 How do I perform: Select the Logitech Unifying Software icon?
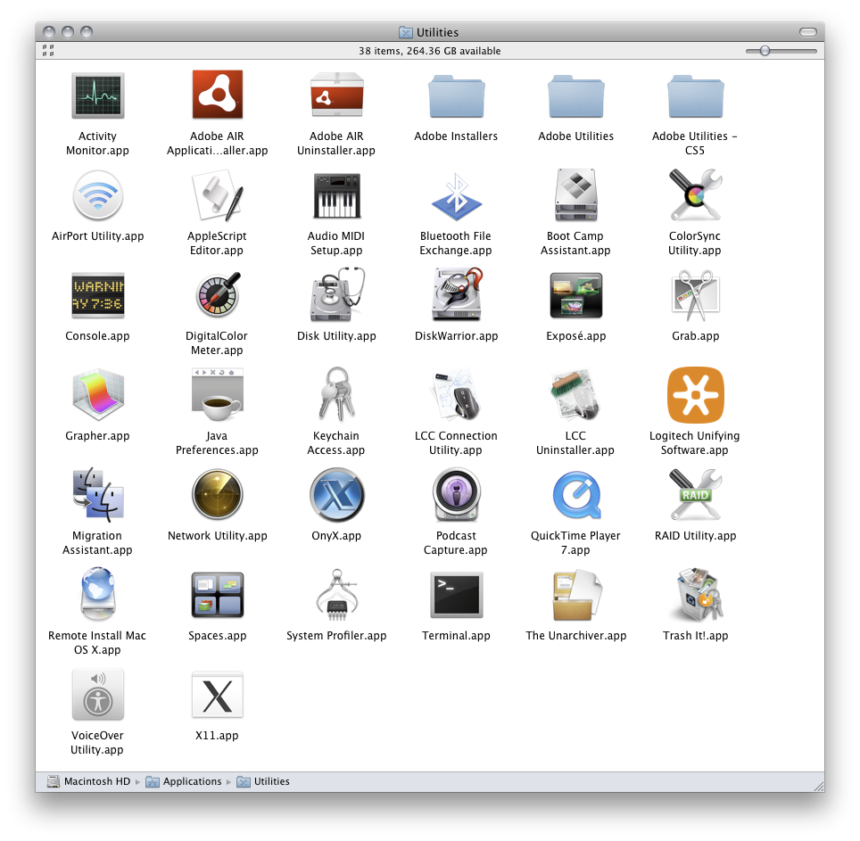pyautogui.click(x=696, y=395)
